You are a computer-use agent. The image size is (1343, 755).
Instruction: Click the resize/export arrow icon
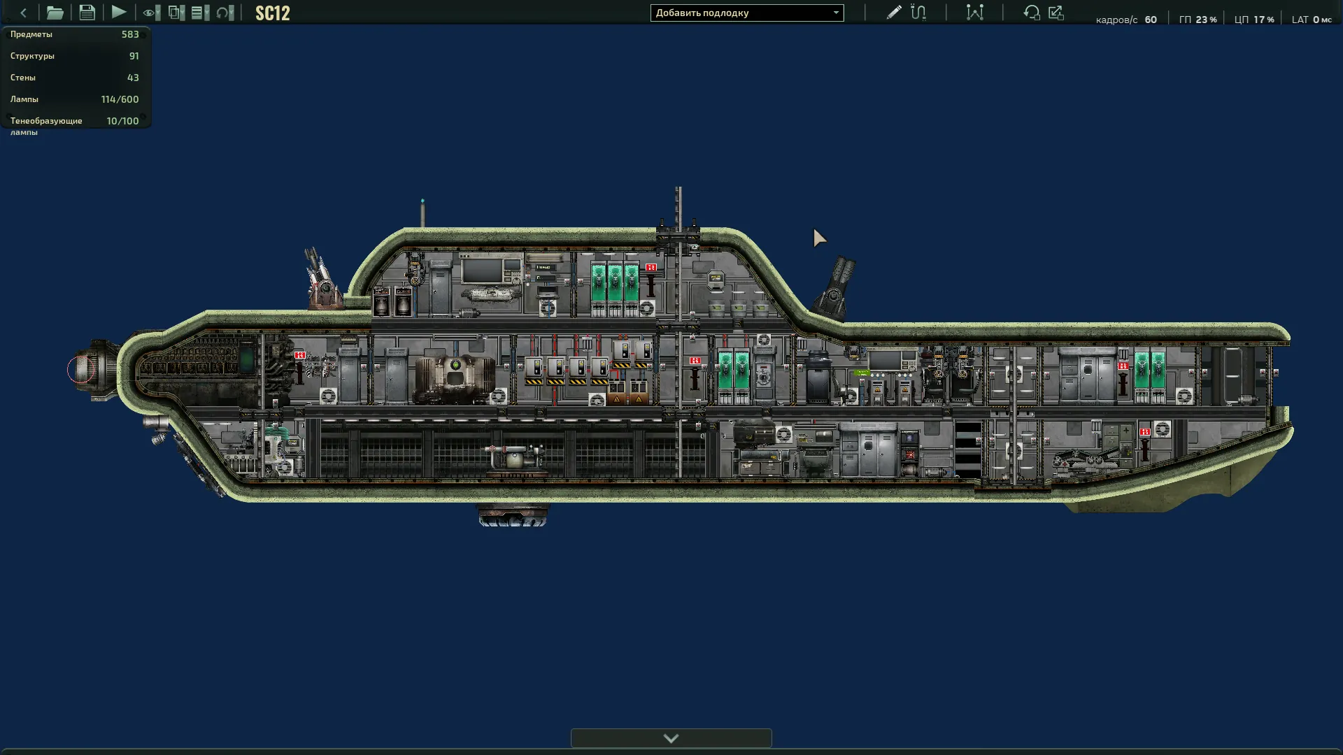[x=1056, y=13]
